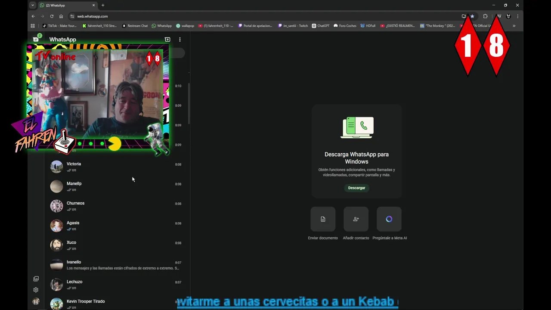This screenshot has width=551, height=310.
Task: Open the Foro Coches bookmark
Action: (345, 26)
